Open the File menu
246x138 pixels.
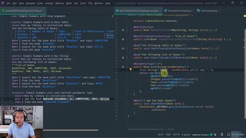pyautogui.click(x=8, y=3)
